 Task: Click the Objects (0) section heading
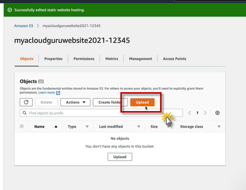(32, 82)
